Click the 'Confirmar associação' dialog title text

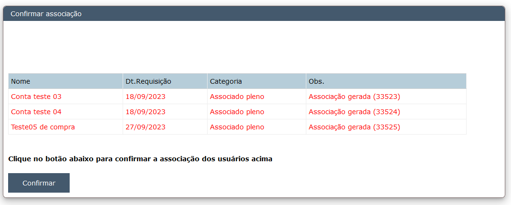point(46,14)
